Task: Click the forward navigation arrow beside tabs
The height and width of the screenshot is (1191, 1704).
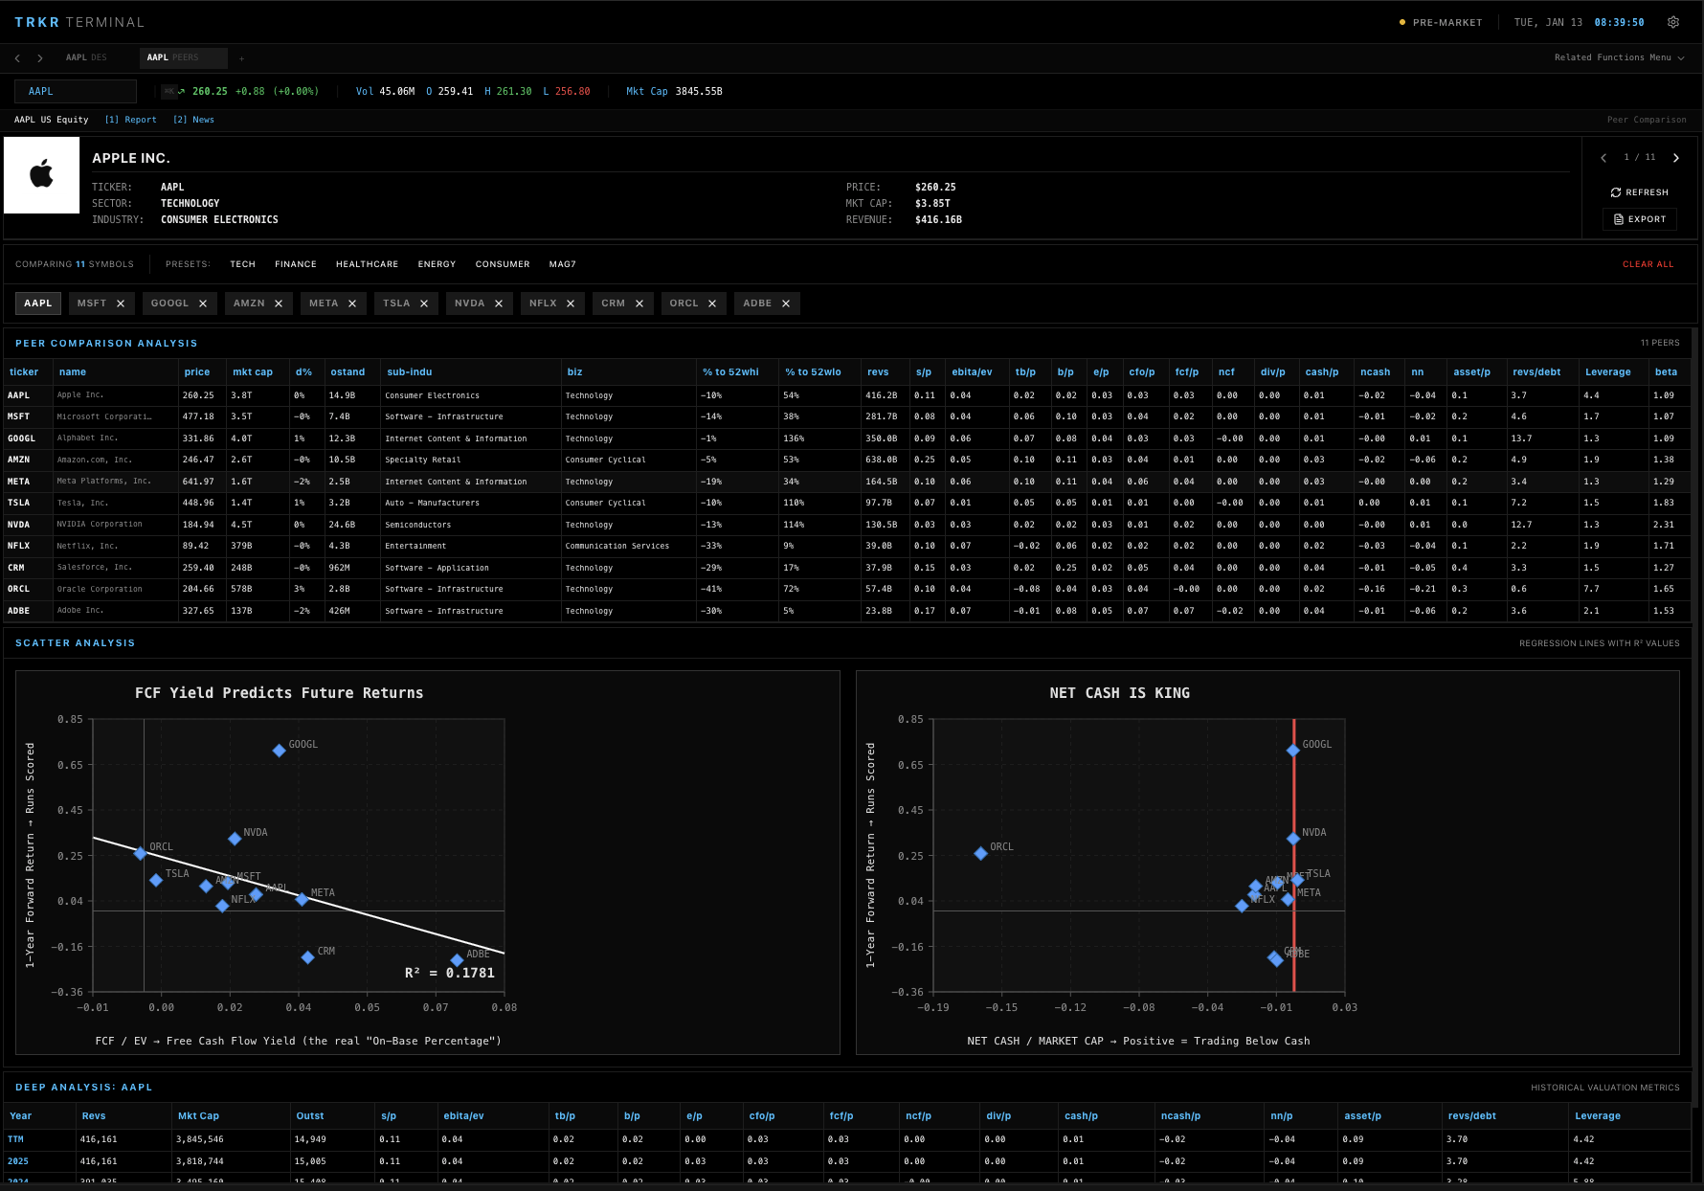Action: tap(40, 58)
